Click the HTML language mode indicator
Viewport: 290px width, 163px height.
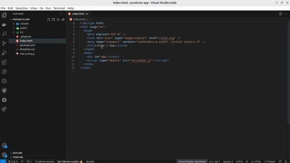257,161
